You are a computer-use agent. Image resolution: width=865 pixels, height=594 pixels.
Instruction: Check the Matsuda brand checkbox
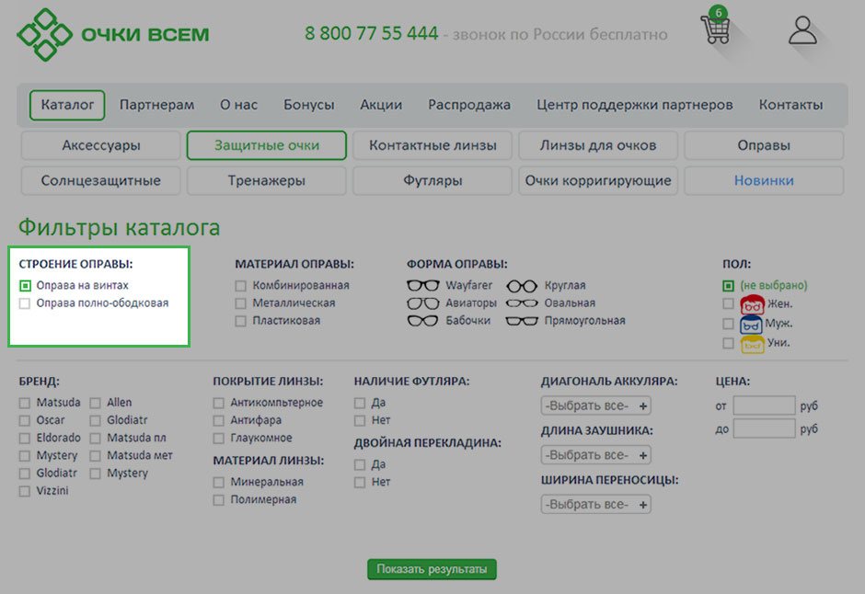(x=25, y=403)
